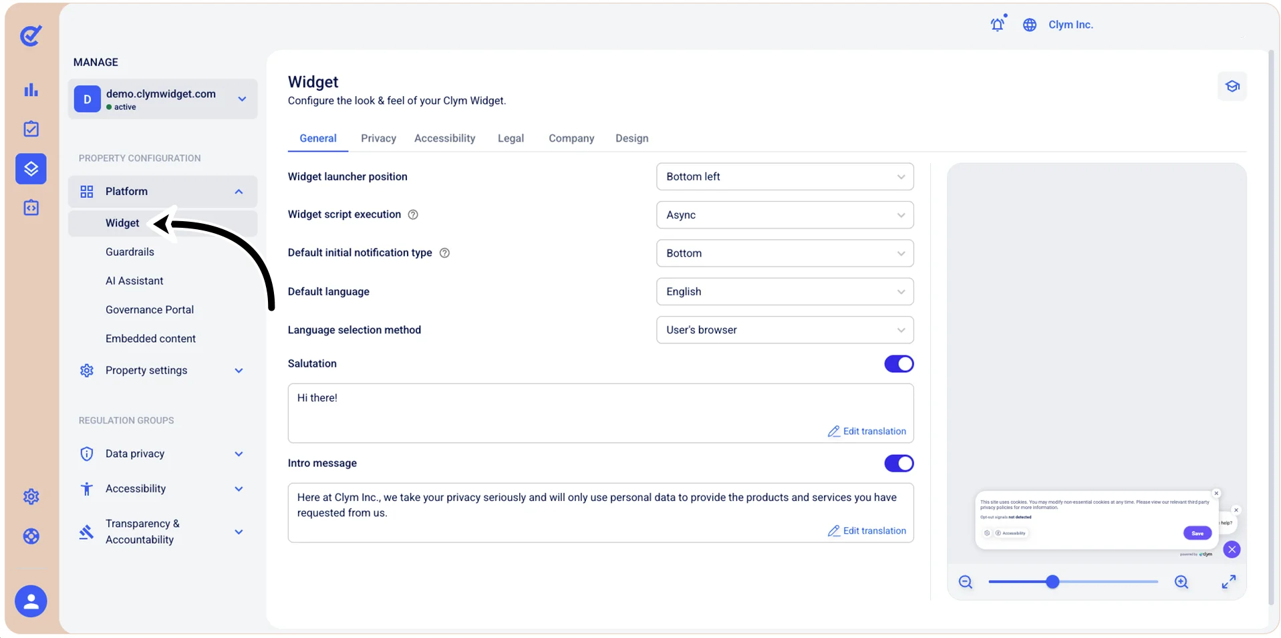
Task: Open the Company tab
Action: 571,138
